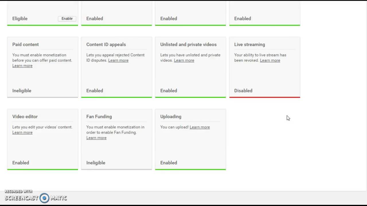The height and width of the screenshot is (206, 367).
Task: Open Learn more link under Paid content
Action: 22,66
